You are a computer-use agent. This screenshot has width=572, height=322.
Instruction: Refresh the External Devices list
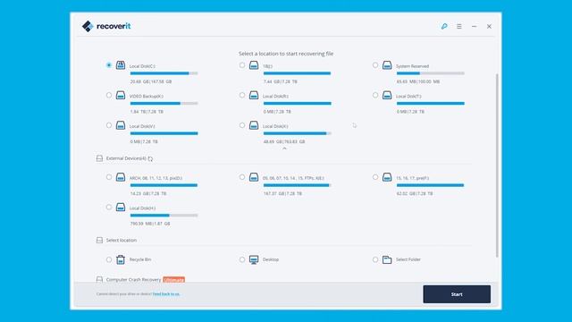click(x=150, y=158)
